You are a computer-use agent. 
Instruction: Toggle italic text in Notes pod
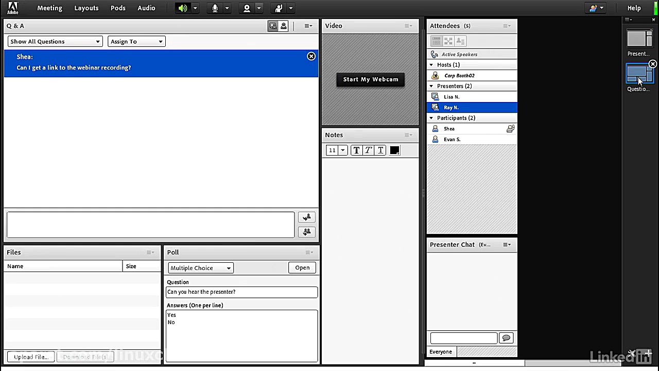point(369,150)
